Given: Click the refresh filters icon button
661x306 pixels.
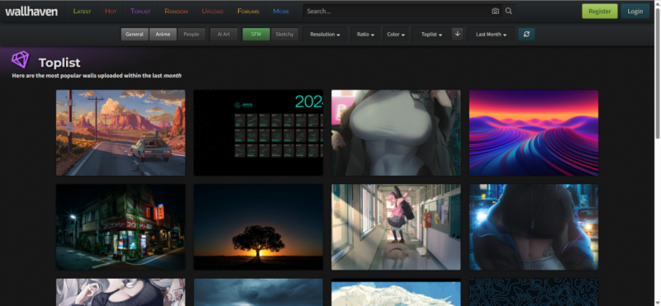Looking at the screenshot, I should coord(526,34).
